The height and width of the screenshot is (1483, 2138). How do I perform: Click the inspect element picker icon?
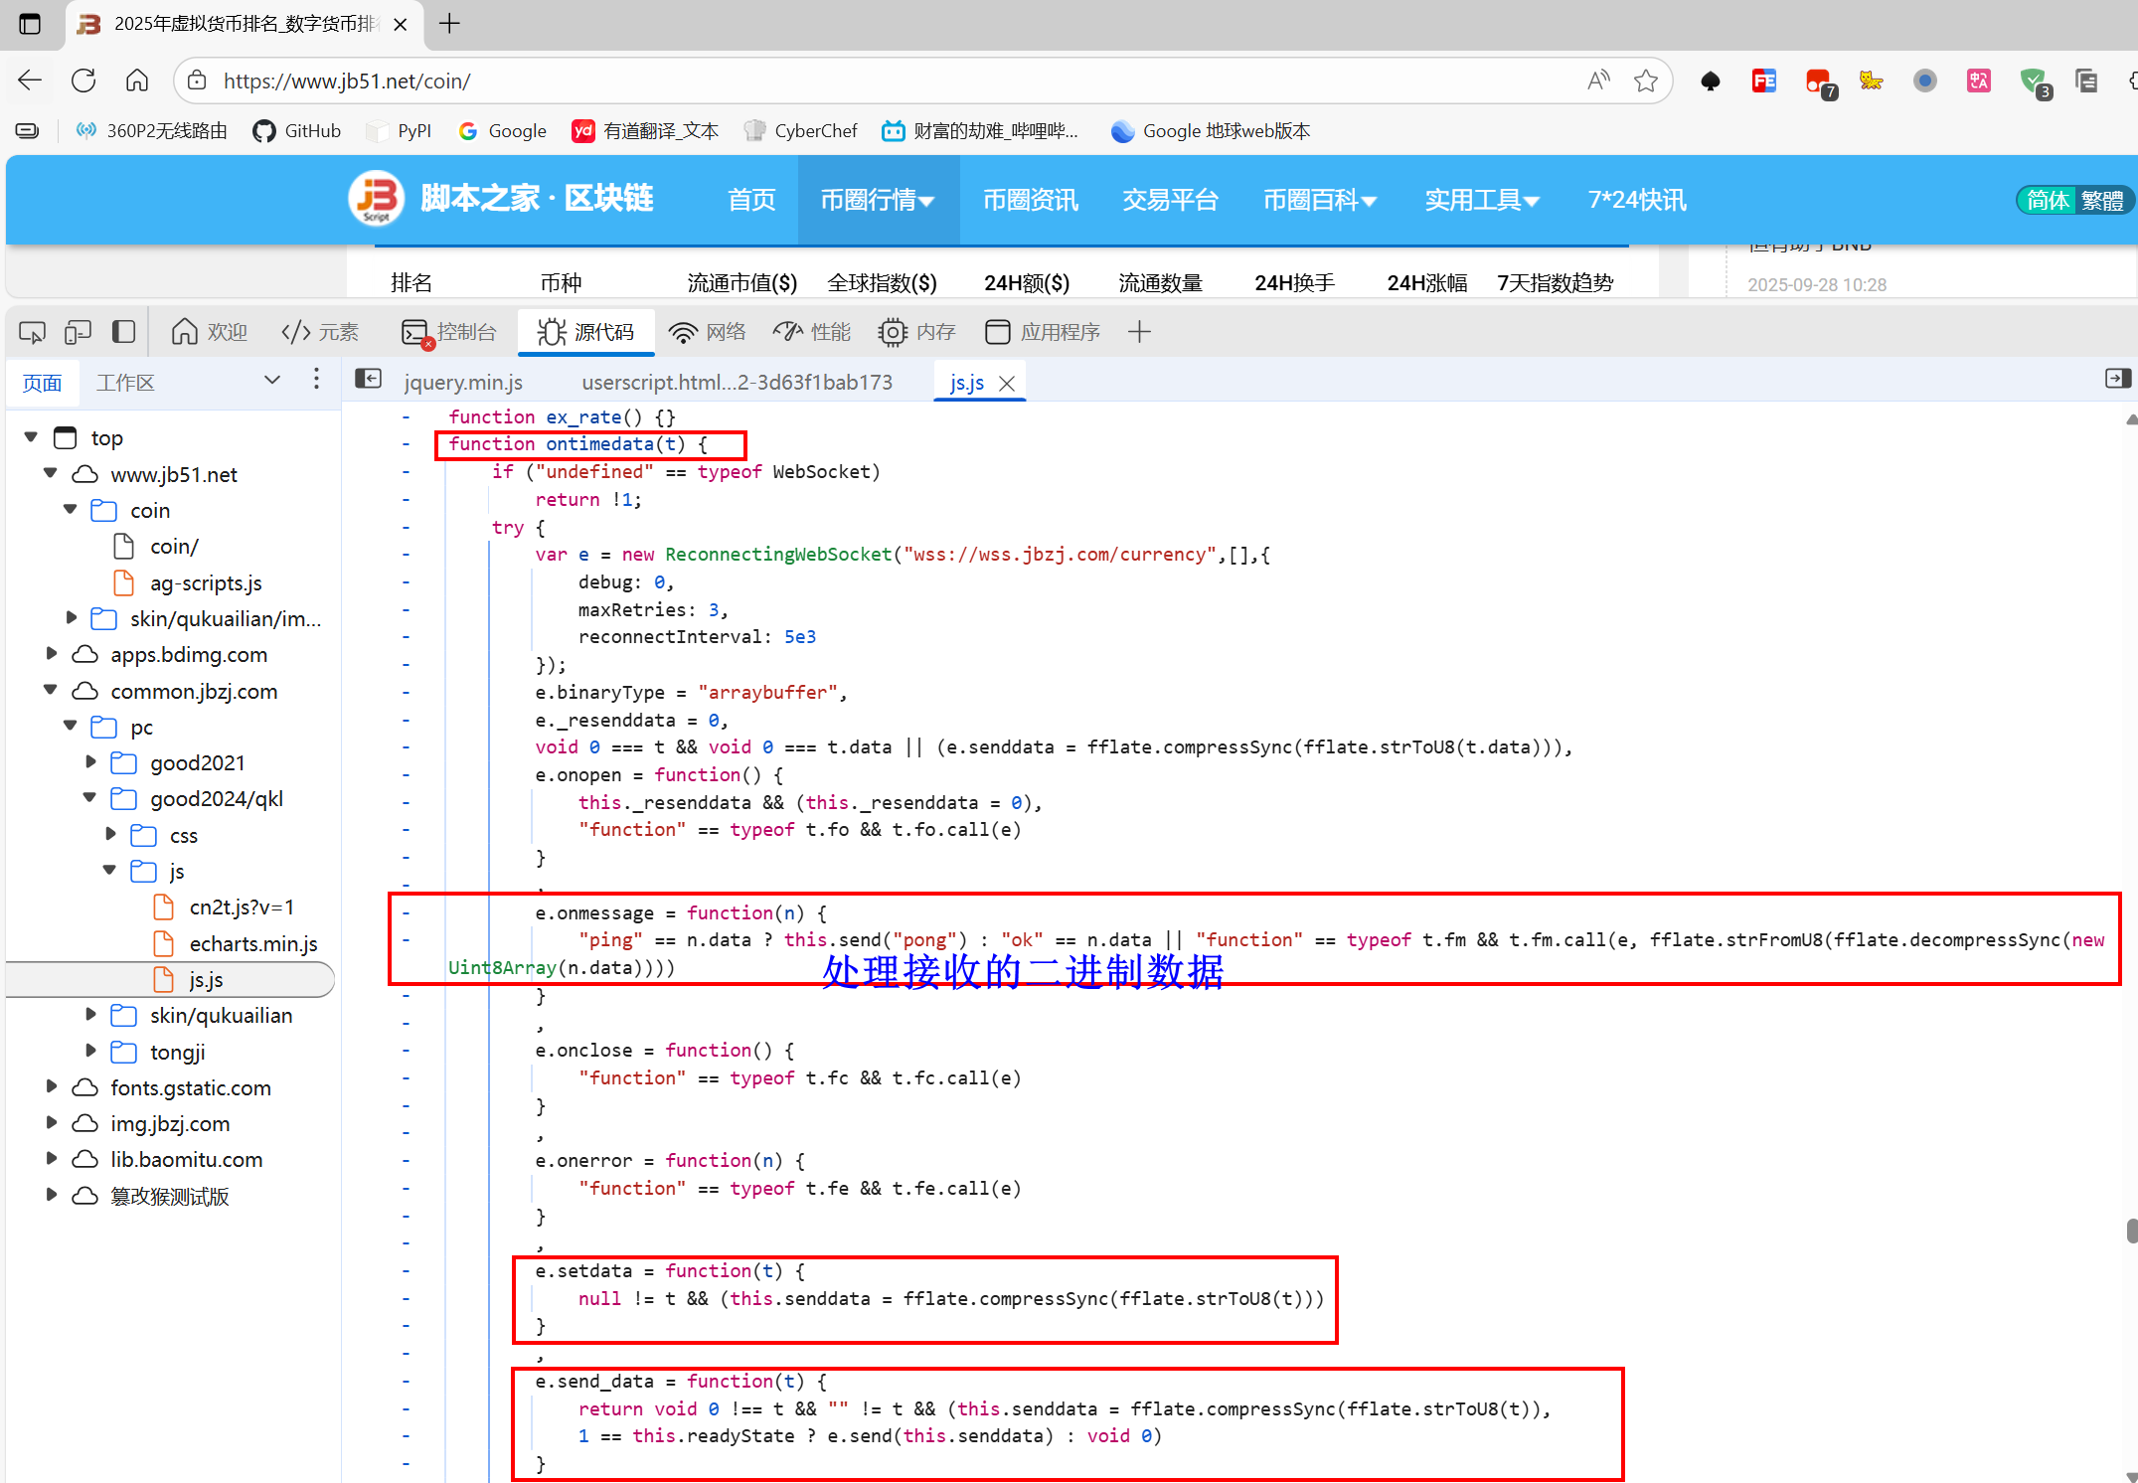click(32, 332)
